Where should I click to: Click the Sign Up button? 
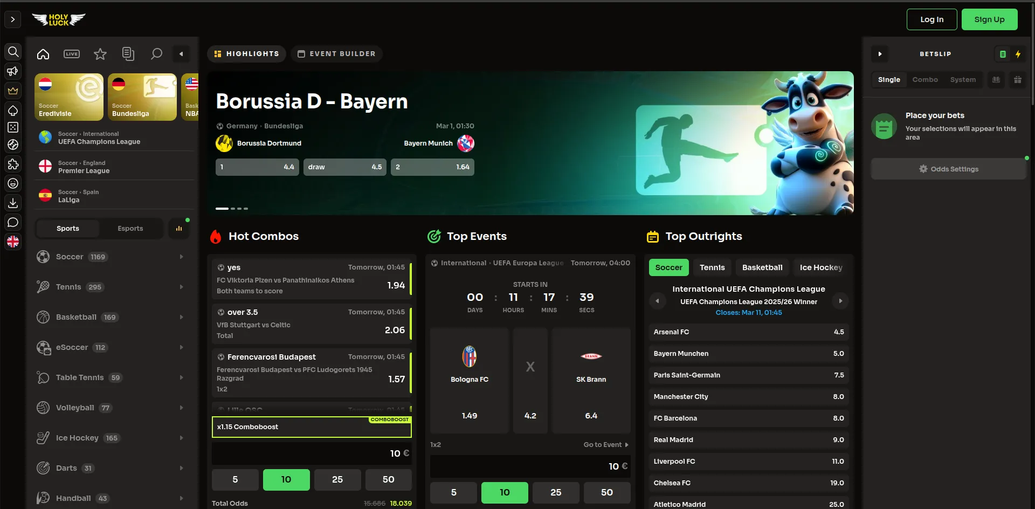pyautogui.click(x=989, y=19)
